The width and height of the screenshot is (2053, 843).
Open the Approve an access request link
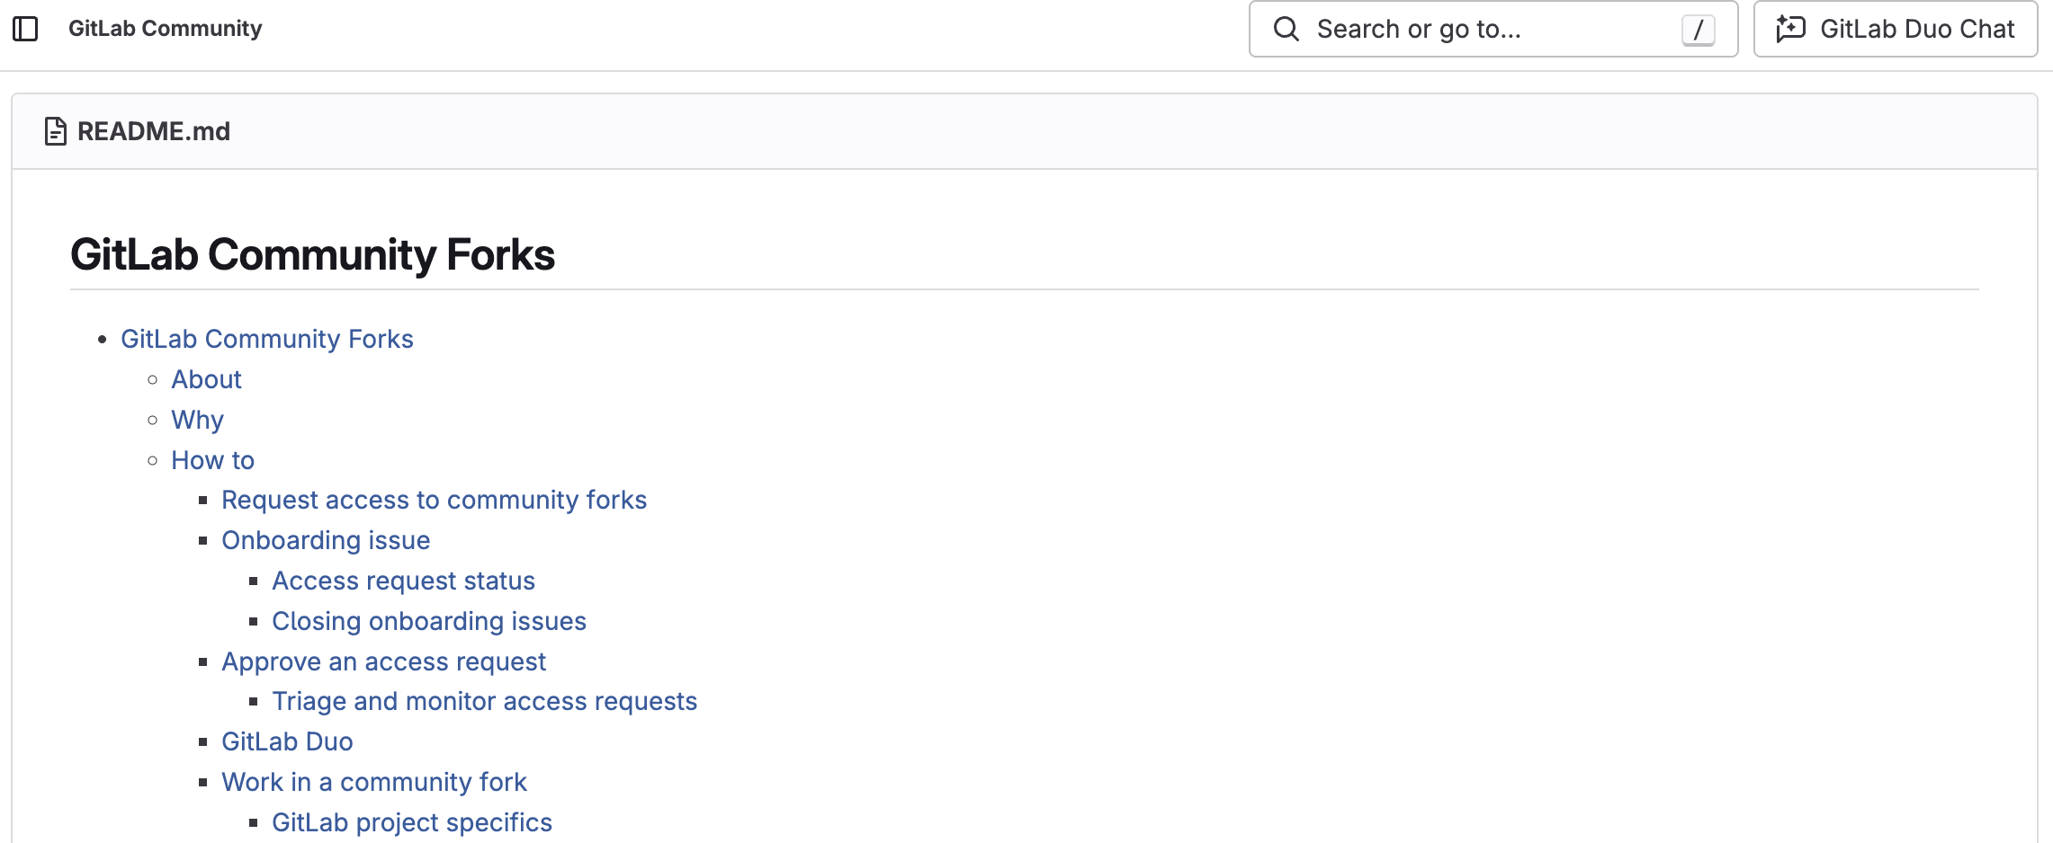point(383,661)
